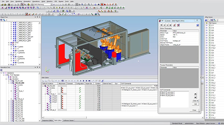224x125 pixels.
Task: Toggle C17 visibility circle in Mfg Viewer
Action: pos(206,25)
